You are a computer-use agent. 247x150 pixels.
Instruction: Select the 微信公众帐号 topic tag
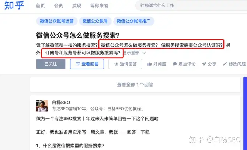pyautogui.click(x=95, y=21)
